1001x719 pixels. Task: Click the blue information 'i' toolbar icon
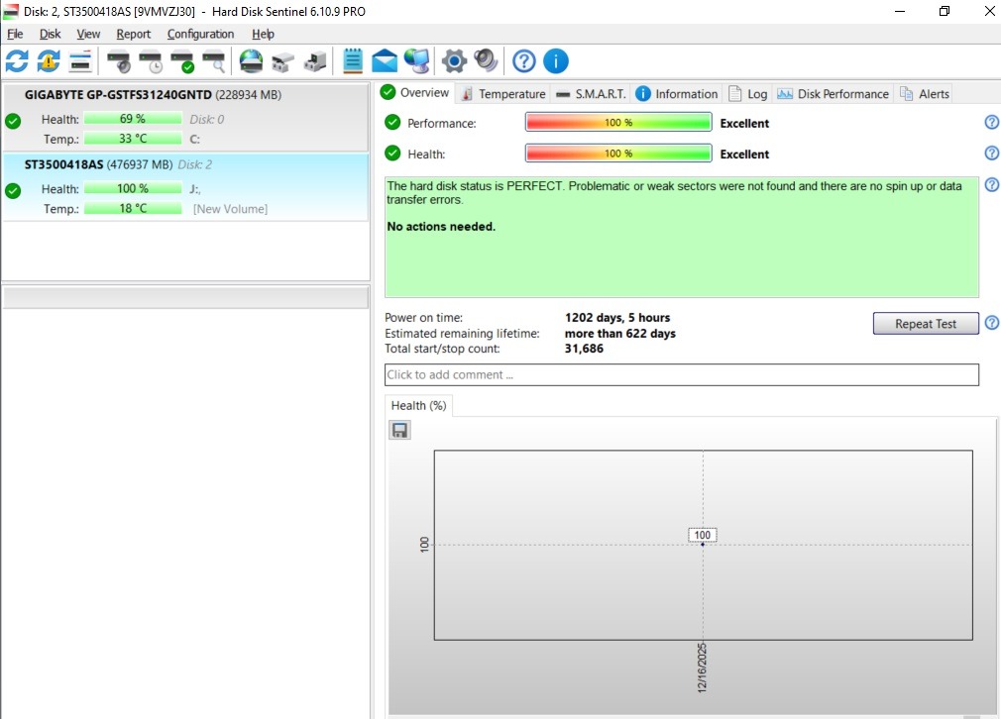(556, 61)
